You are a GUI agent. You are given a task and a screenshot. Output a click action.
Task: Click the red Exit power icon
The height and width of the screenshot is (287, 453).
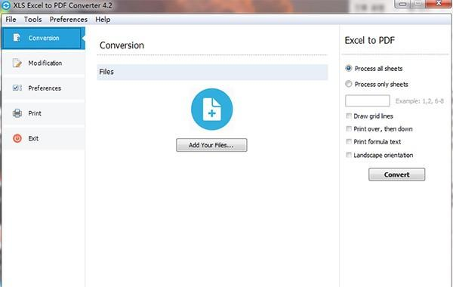tap(17, 138)
